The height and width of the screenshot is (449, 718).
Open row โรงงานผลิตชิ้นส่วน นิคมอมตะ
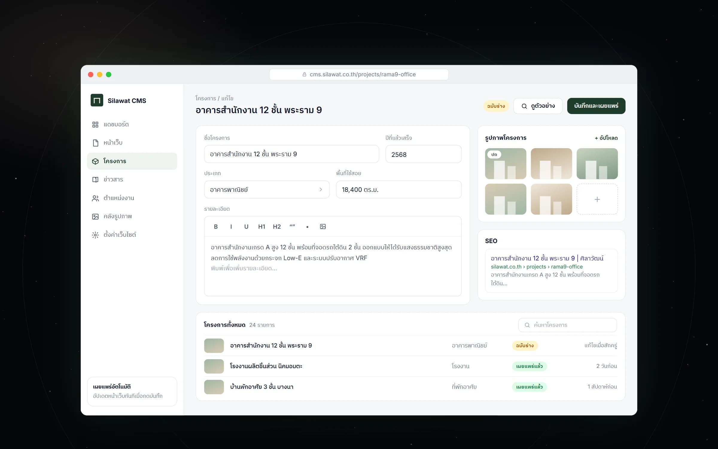pyautogui.click(x=410, y=366)
